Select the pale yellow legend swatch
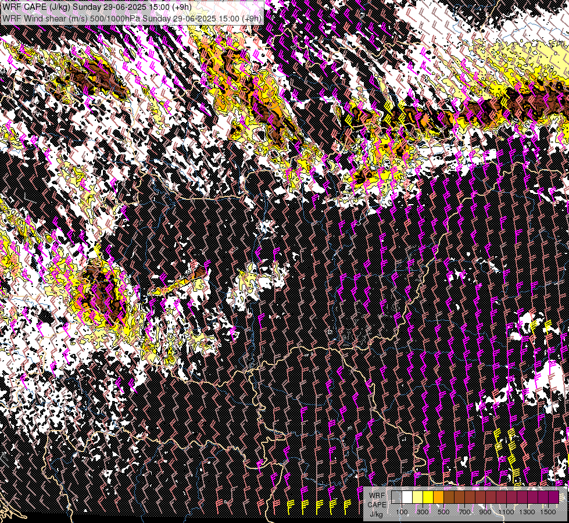Image resolution: width=569 pixels, height=523 pixels. tap(418, 497)
